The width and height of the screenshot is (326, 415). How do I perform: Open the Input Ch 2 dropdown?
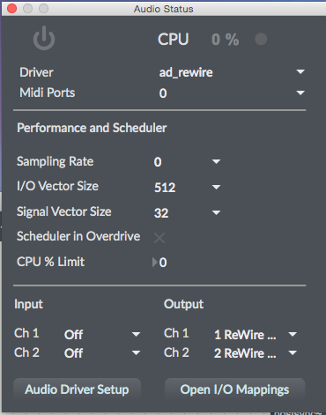coord(102,352)
